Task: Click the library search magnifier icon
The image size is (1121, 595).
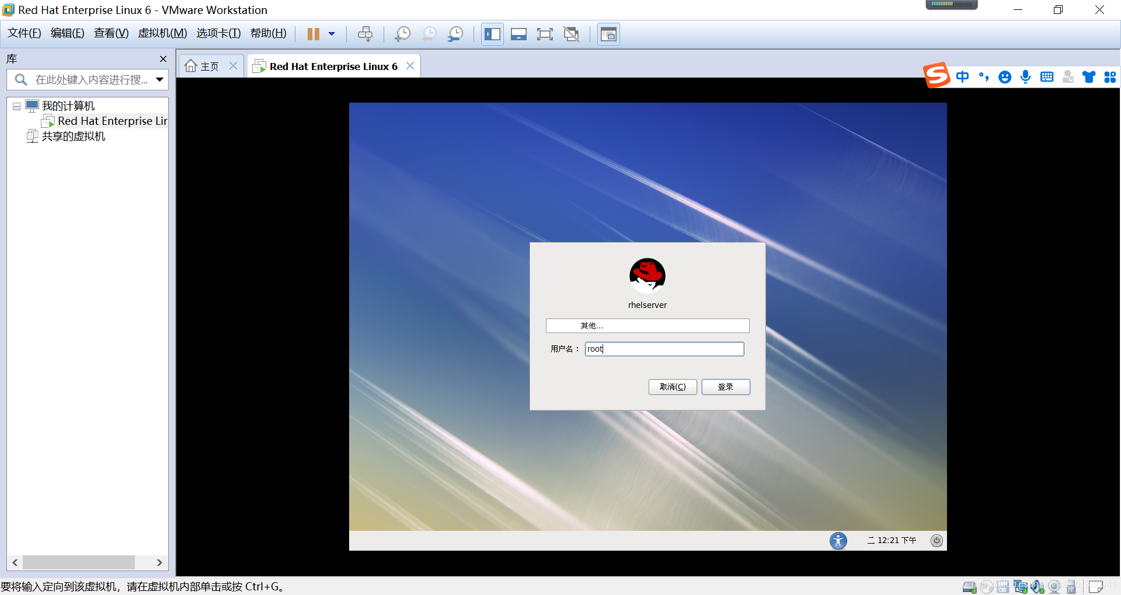Action: click(21, 80)
